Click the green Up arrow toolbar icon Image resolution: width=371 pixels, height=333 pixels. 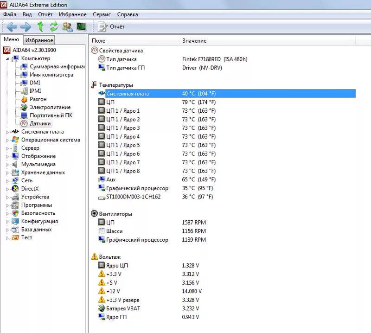point(40,26)
